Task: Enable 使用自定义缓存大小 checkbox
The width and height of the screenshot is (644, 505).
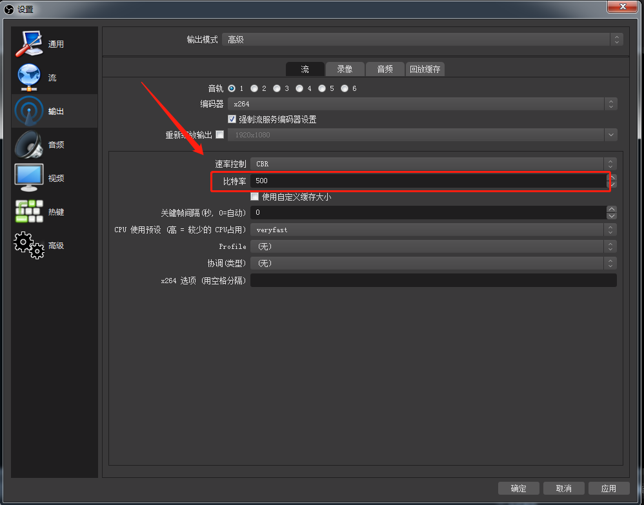Action: point(254,197)
